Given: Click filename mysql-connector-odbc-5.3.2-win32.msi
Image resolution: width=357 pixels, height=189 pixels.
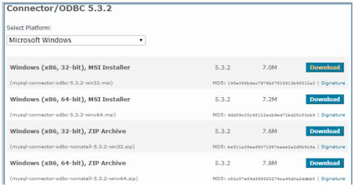Looking at the screenshot, I should pos(61,83).
